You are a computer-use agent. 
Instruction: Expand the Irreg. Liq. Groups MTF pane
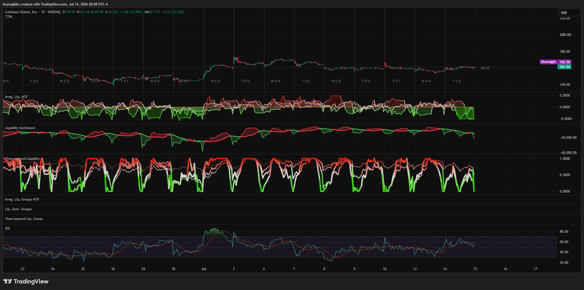[22, 199]
